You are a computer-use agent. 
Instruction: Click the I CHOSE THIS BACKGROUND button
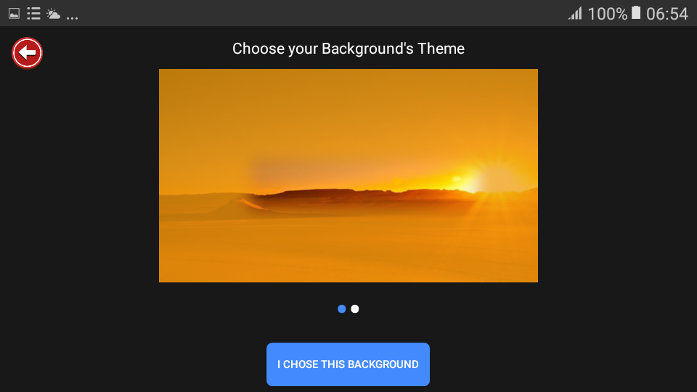(x=348, y=364)
